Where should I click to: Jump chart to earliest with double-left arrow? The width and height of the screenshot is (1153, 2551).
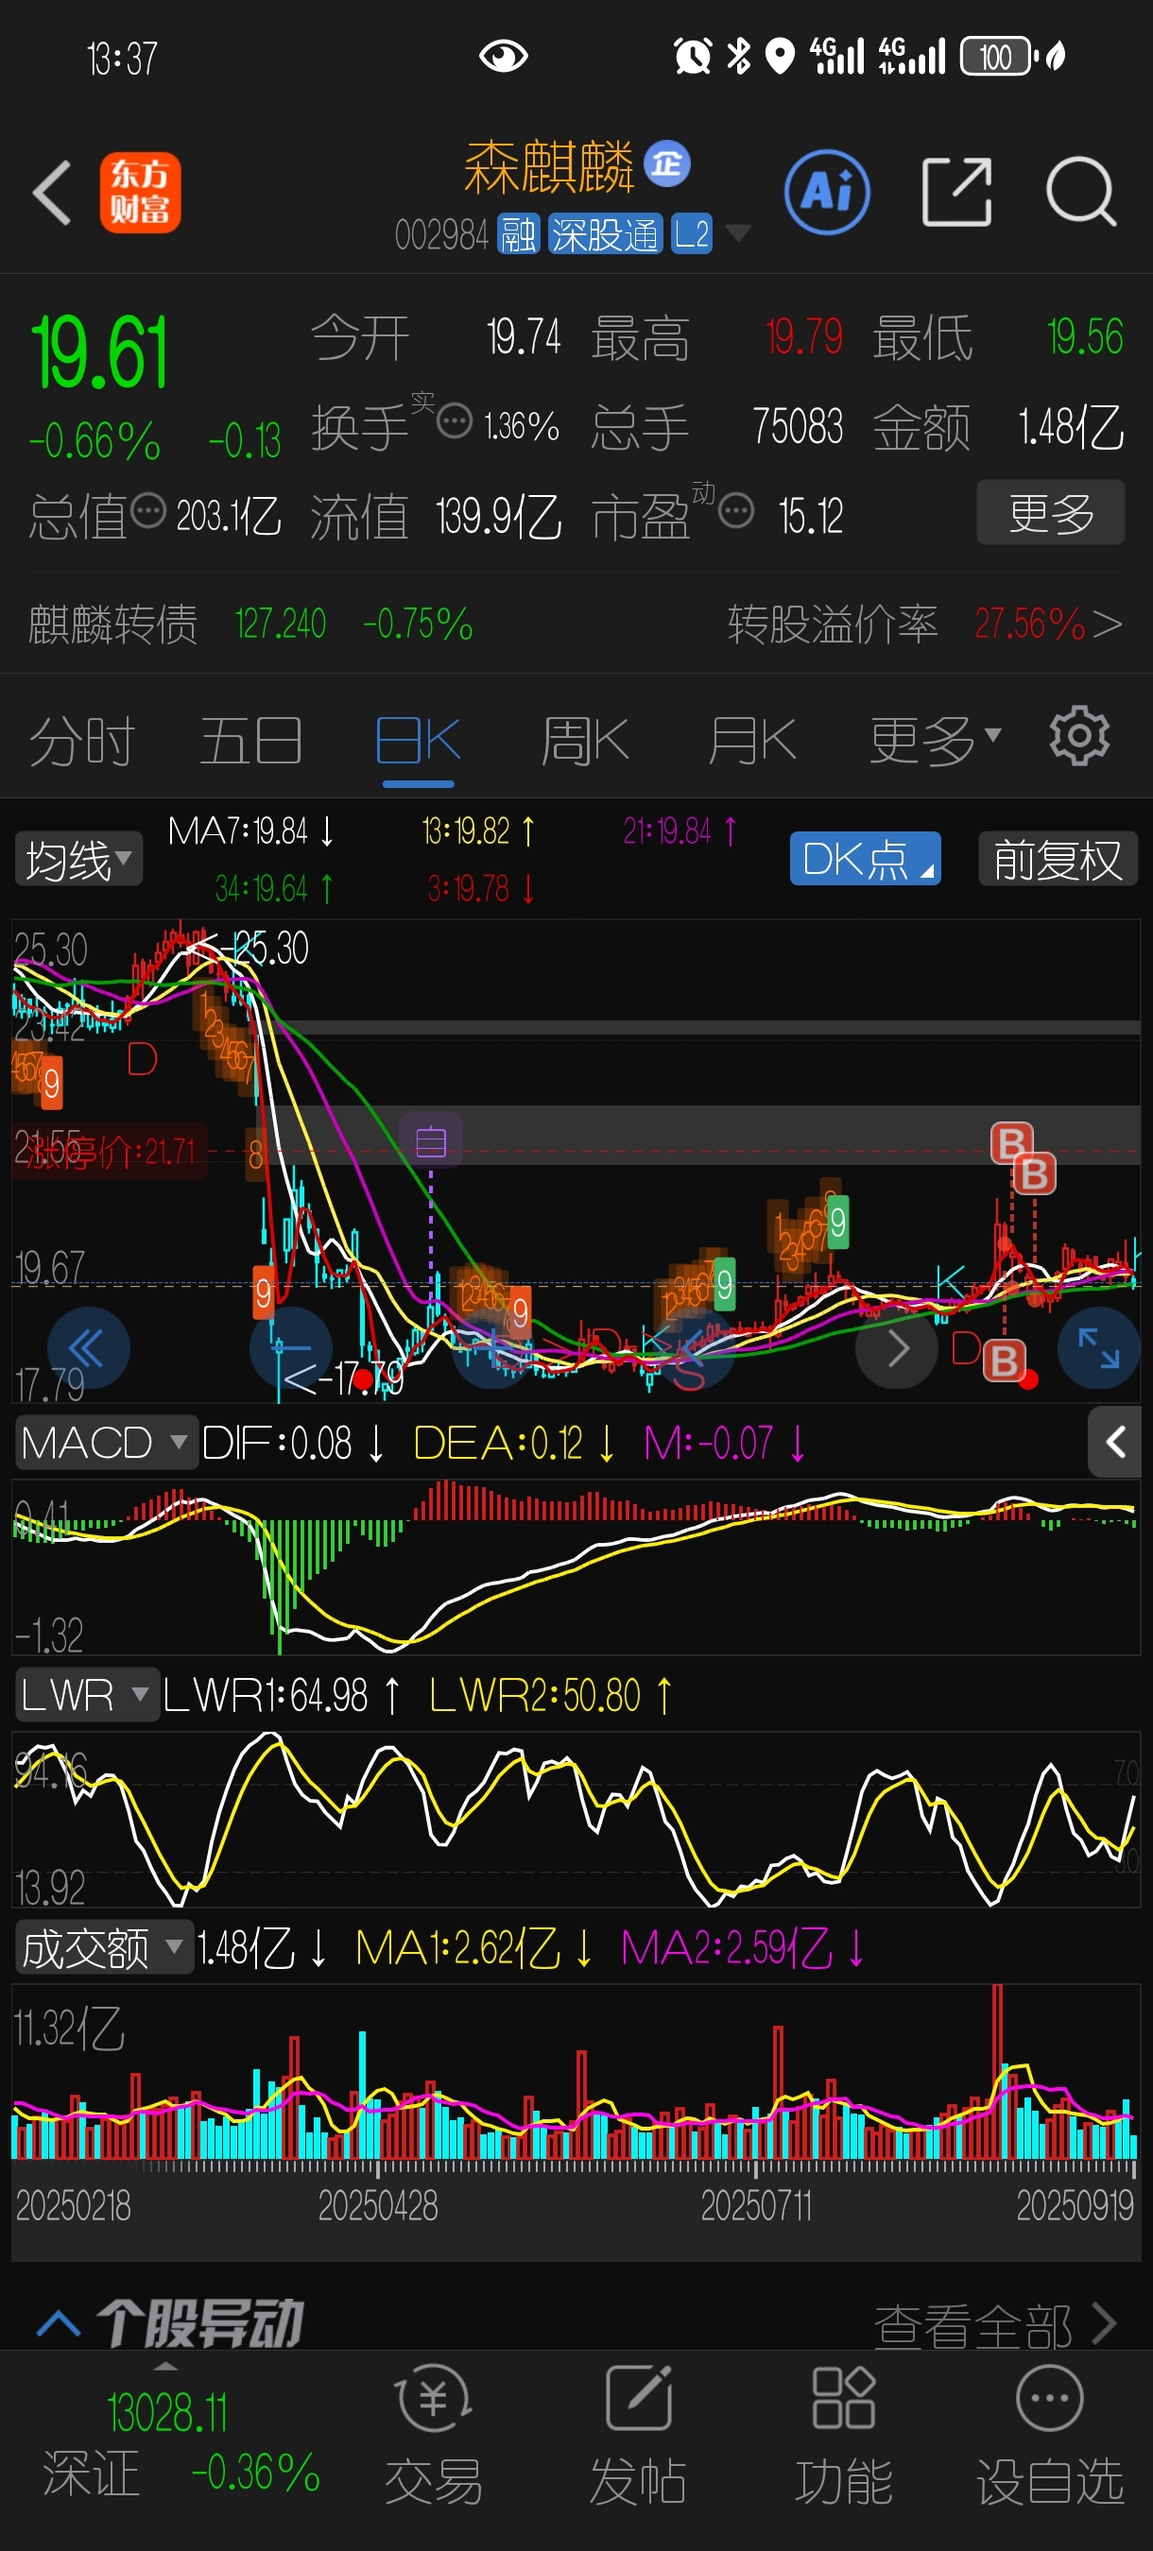(88, 1348)
